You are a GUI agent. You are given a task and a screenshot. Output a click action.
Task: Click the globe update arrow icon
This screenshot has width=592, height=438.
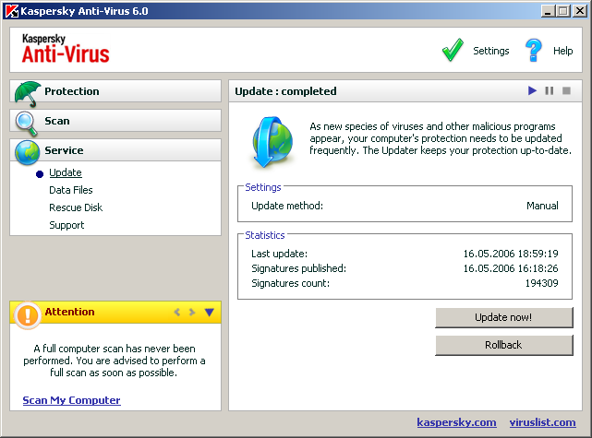[272, 142]
